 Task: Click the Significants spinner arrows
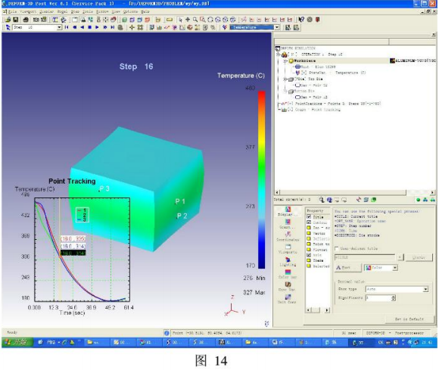tap(394, 298)
